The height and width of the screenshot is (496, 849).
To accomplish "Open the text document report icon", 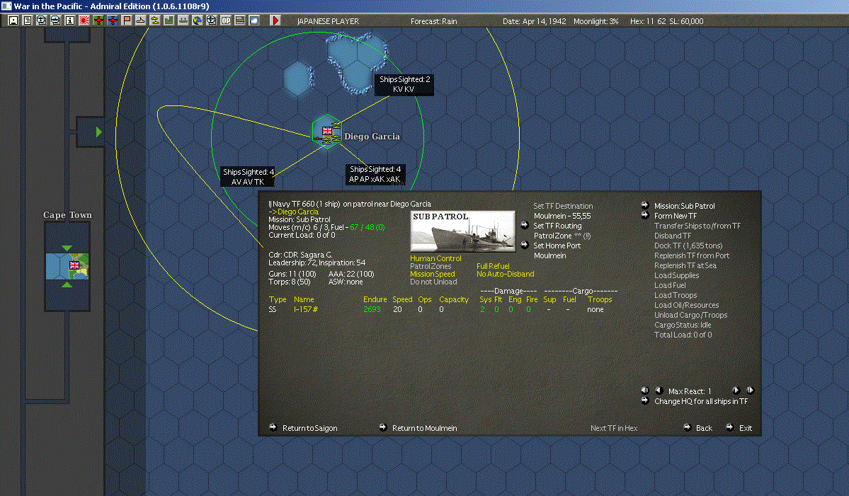I will pyautogui.click(x=28, y=21).
